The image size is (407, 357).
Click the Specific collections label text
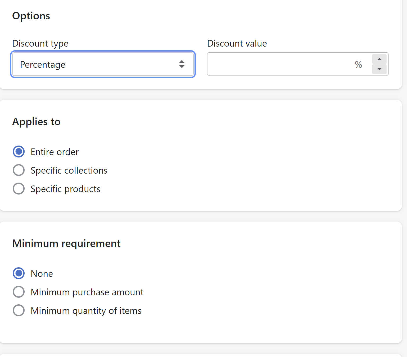tap(69, 170)
